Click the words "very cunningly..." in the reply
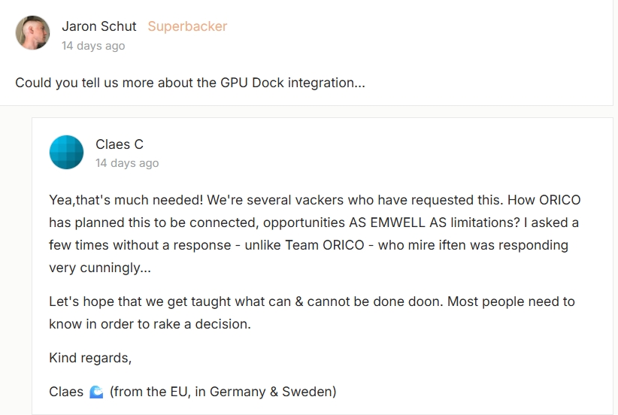Viewport: 618px width, 415px height. tap(95, 268)
